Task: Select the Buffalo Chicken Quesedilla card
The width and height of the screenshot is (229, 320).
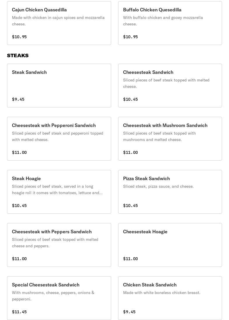Action: click(170, 23)
